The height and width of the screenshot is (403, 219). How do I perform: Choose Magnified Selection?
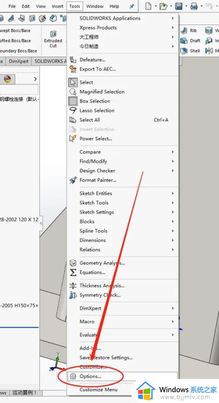[123, 92]
